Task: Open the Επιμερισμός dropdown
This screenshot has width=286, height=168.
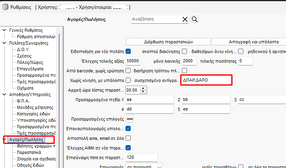Action: (x=159, y=167)
